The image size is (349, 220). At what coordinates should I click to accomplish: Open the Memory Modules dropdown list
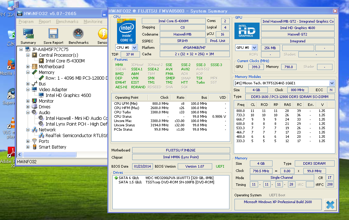click(x=331, y=83)
